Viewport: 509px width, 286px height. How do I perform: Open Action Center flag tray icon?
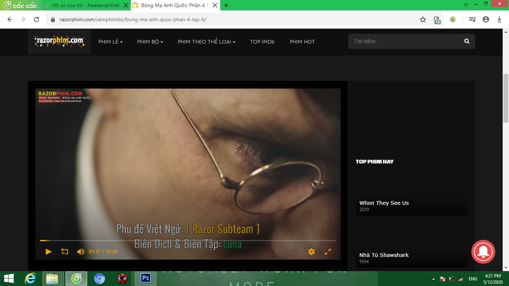pyautogui.click(x=442, y=279)
